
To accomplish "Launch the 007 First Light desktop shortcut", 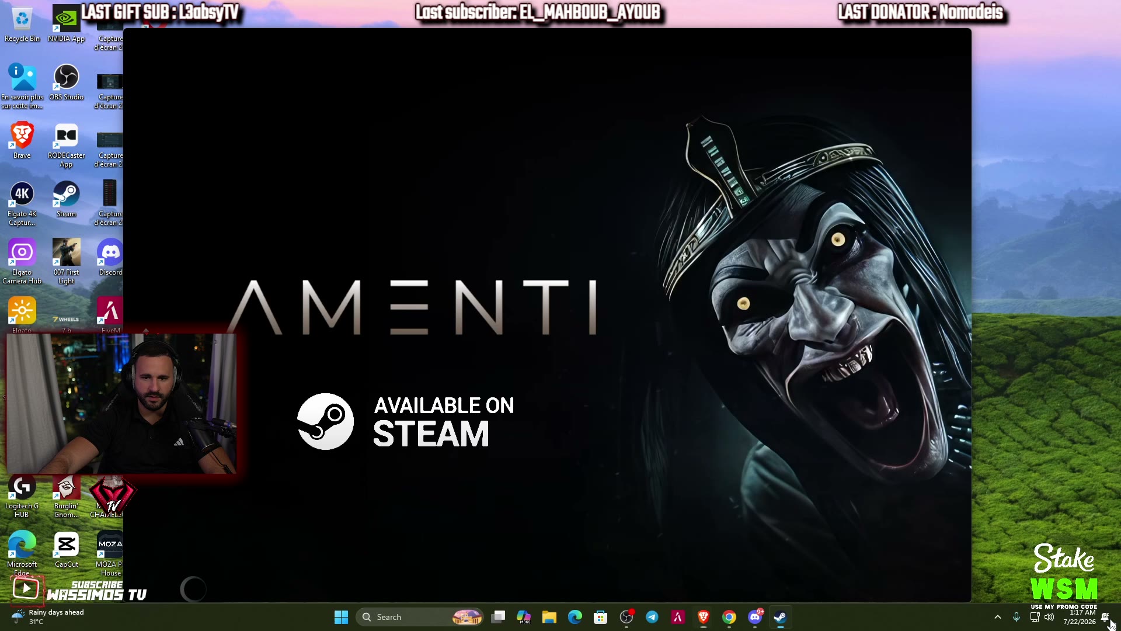I will click(x=66, y=262).
